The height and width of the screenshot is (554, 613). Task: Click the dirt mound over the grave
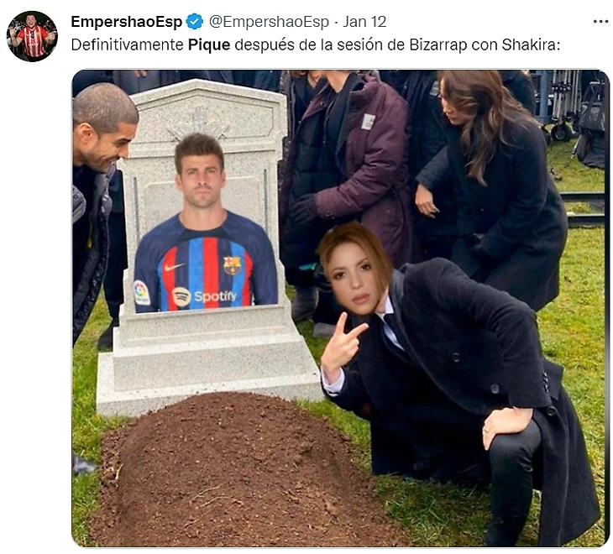[234, 471]
